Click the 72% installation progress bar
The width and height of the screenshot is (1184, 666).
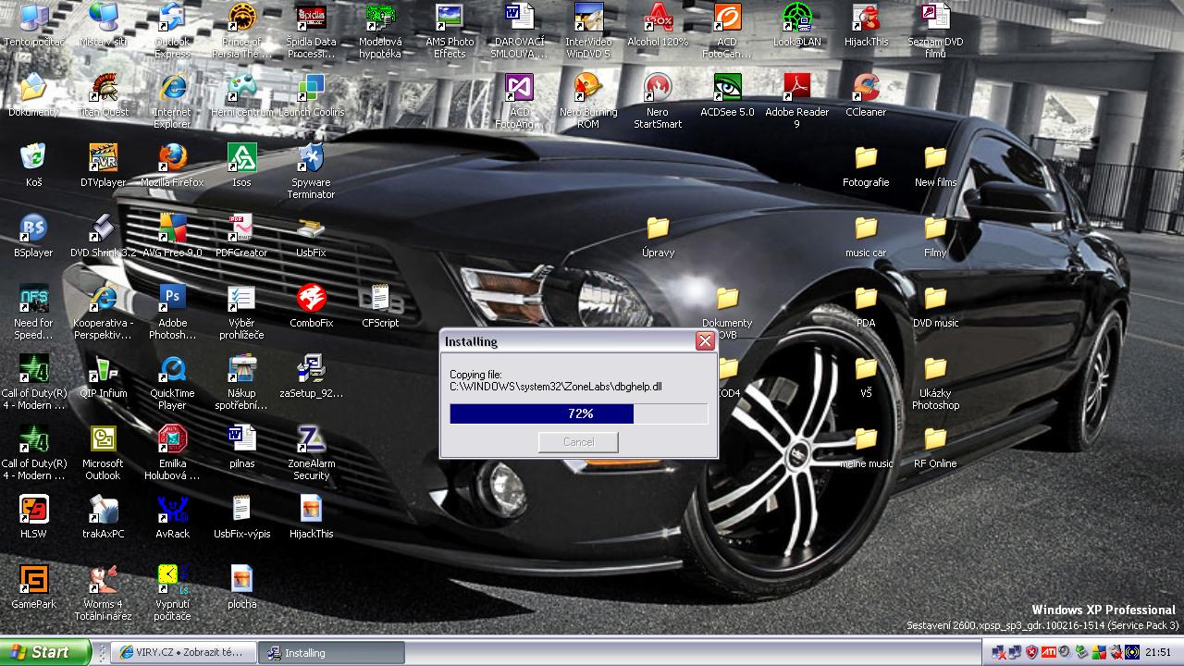578,413
